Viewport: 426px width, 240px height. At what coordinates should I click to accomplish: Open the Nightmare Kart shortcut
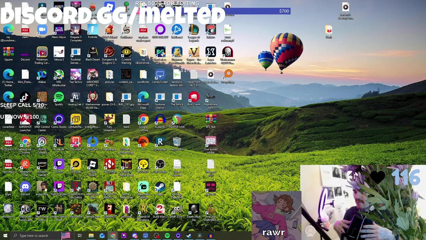point(211,100)
